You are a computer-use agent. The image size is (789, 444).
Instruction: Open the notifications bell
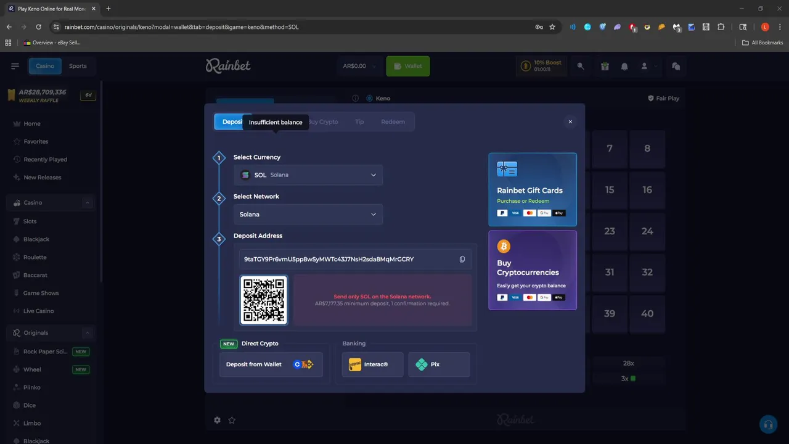point(624,66)
